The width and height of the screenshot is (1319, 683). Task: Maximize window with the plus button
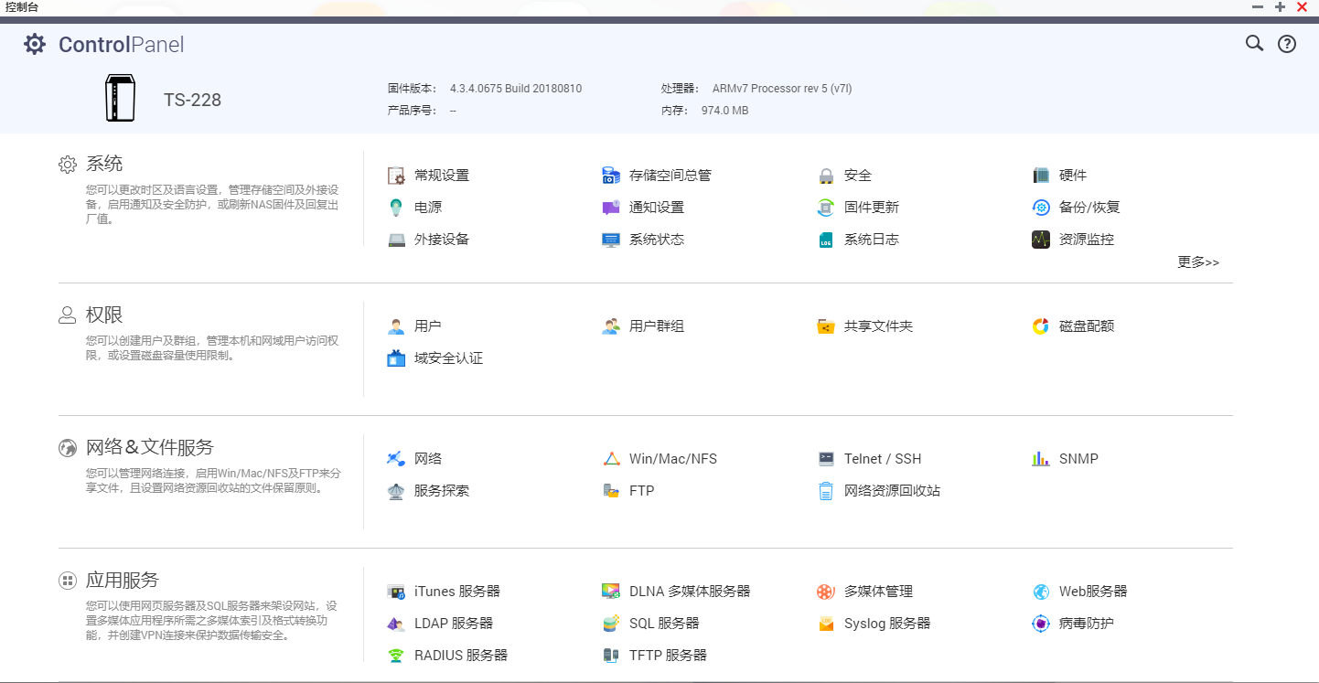(x=1280, y=6)
